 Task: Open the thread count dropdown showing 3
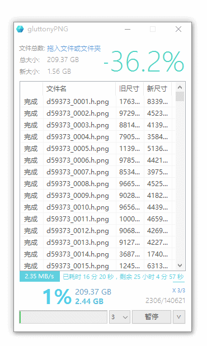pos(120,317)
